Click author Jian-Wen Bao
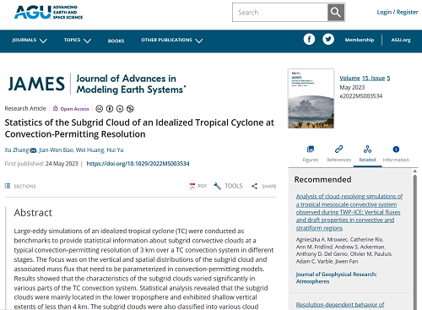This screenshot has width=422, height=310. pyautogui.click(x=56, y=150)
